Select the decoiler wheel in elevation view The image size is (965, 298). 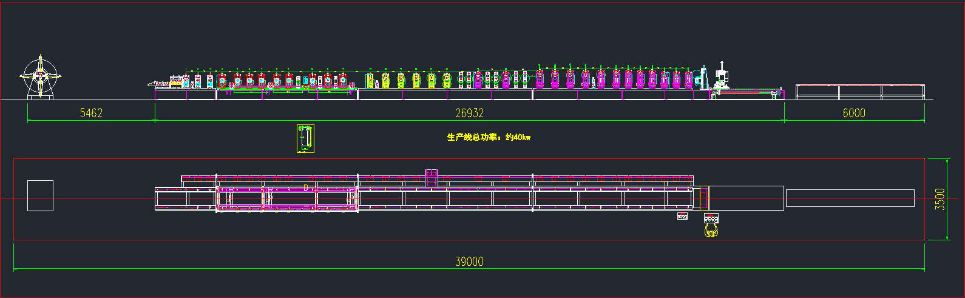40,76
